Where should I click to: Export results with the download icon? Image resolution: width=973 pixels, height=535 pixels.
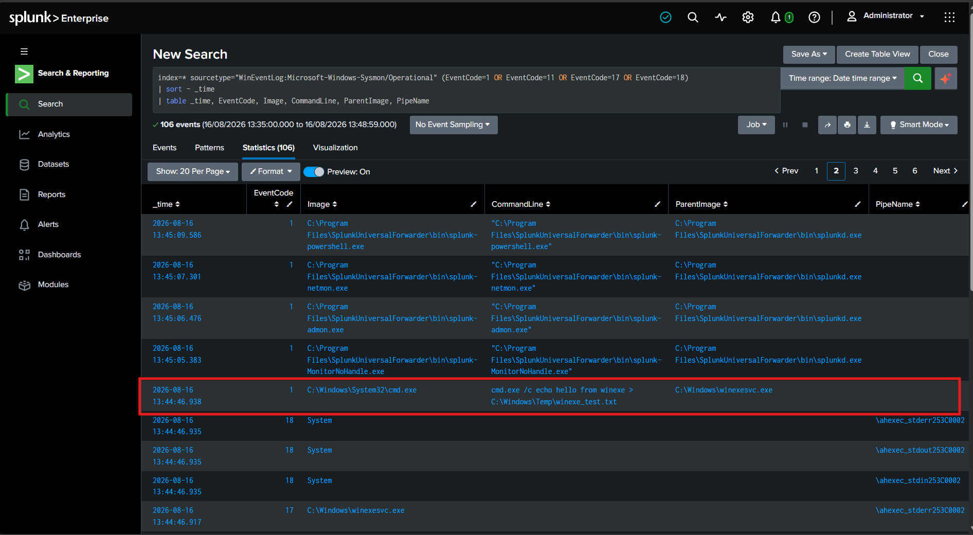pyautogui.click(x=867, y=125)
